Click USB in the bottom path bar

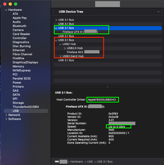[x=90, y=162]
